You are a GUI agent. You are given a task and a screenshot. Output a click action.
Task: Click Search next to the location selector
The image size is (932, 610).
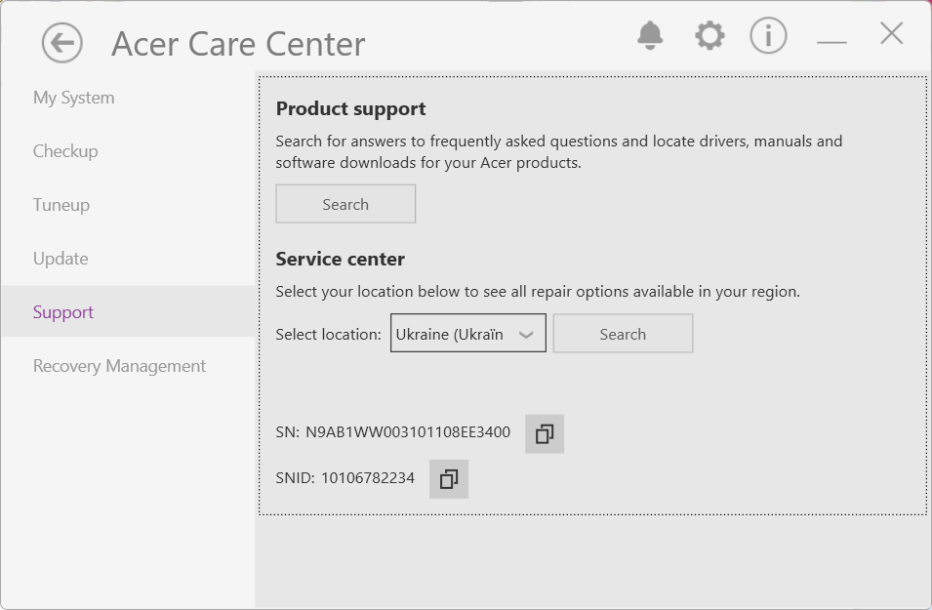point(623,334)
